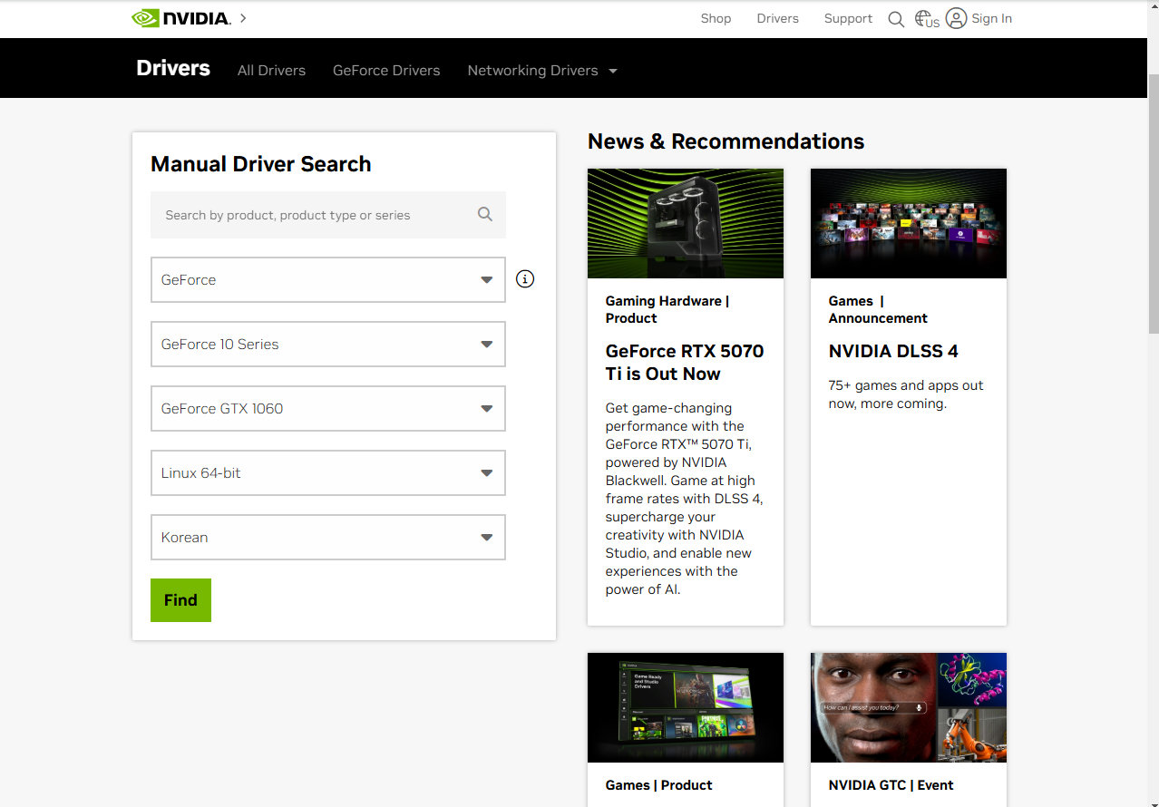Open the Drivers header link
1159x807 pixels.
coord(778,18)
